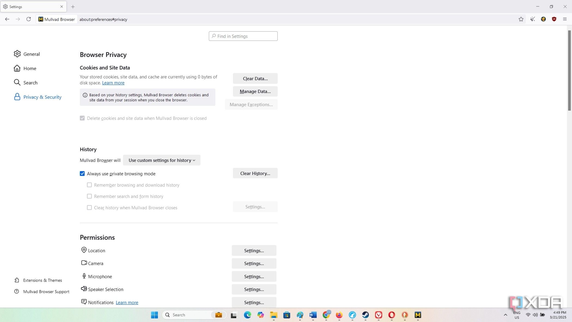Reload the current settings page

coord(29,19)
